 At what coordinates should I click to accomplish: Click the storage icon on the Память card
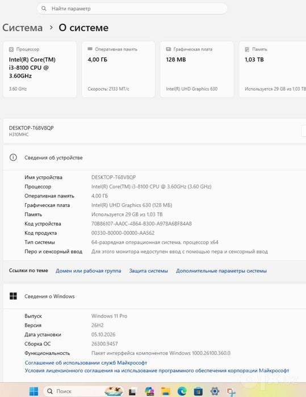point(247,49)
